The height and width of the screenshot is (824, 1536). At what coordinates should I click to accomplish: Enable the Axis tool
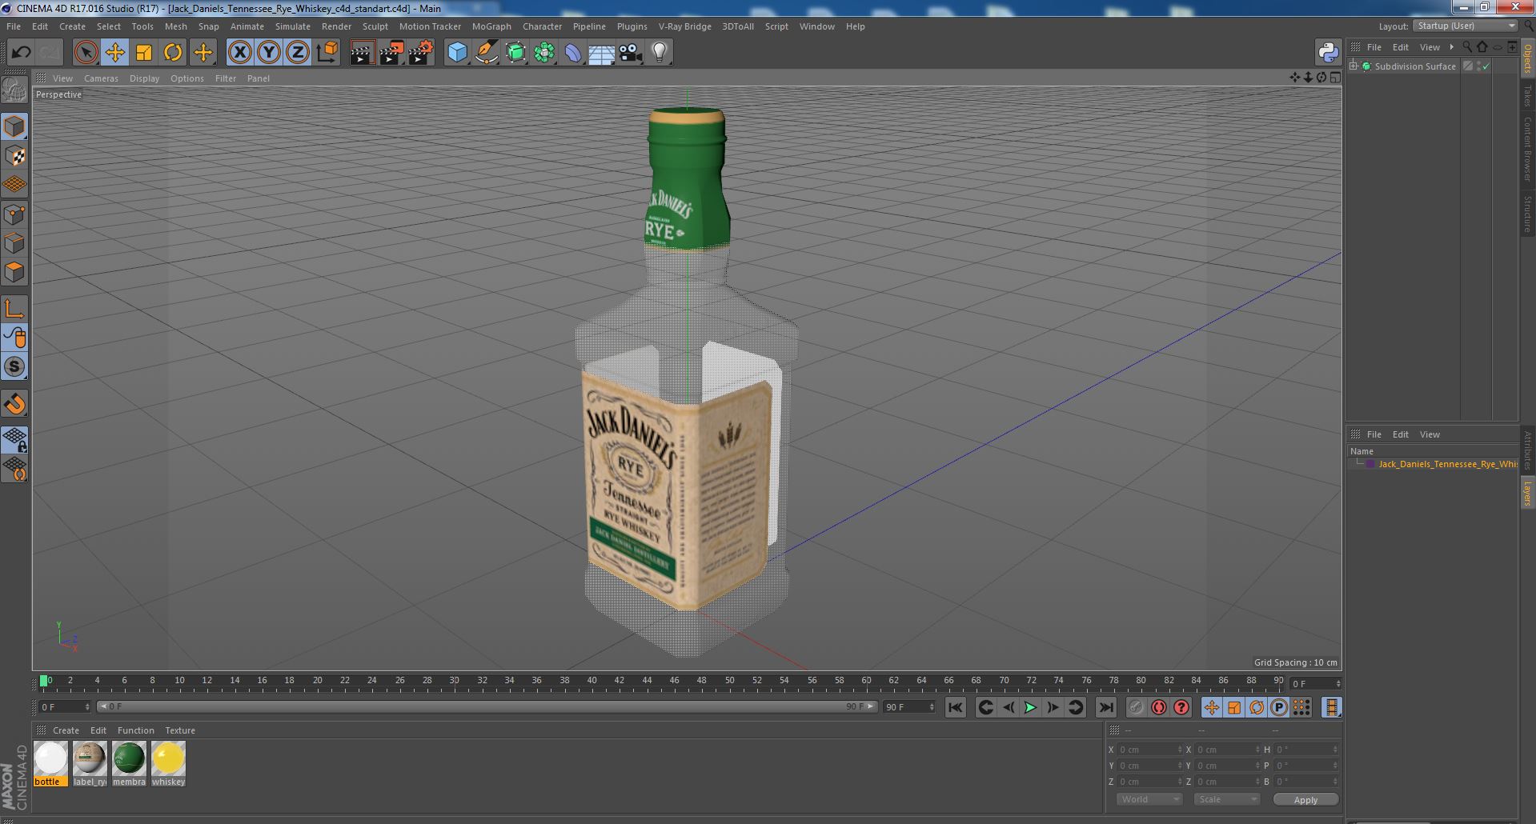click(x=14, y=309)
